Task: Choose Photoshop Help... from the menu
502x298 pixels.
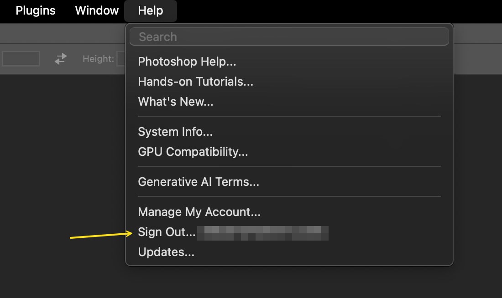Action: pyautogui.click(x=187, y=62)
